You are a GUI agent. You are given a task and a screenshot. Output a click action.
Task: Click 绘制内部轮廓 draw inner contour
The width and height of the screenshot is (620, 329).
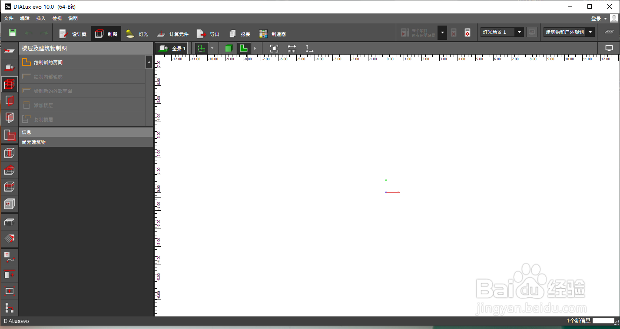click(x=83, y=77)
